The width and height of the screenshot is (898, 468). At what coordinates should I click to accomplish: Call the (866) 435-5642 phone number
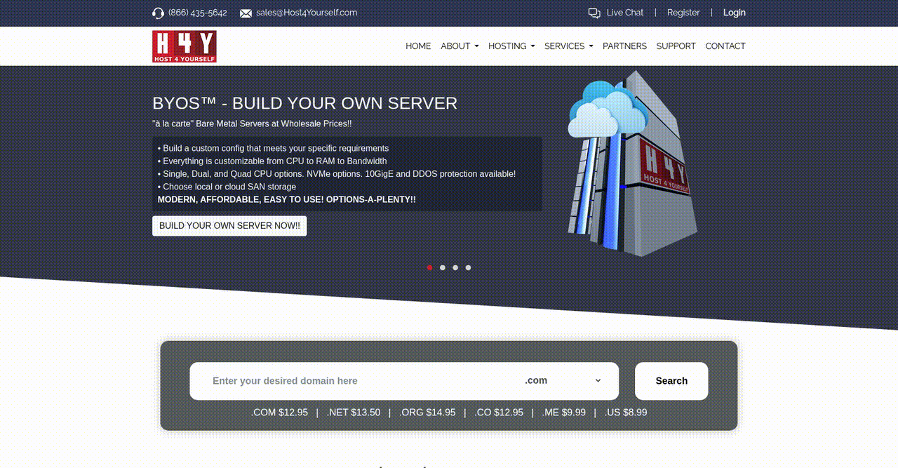pyautogui.click(x=198, y=13)
